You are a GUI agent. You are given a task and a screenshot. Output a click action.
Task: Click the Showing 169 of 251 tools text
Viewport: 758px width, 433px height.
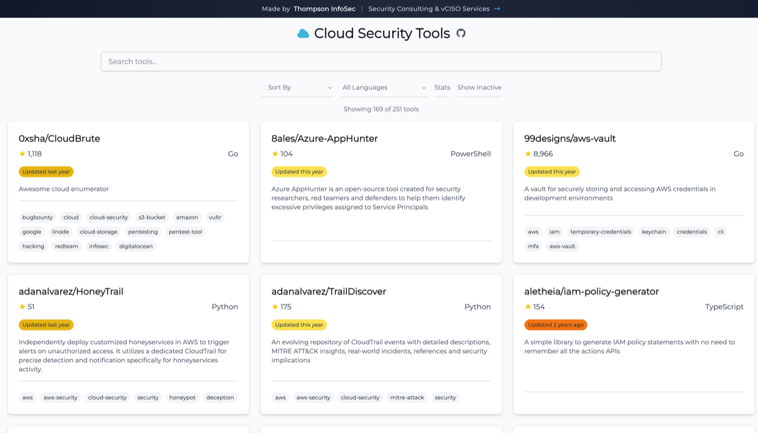(x=381, y=109)
